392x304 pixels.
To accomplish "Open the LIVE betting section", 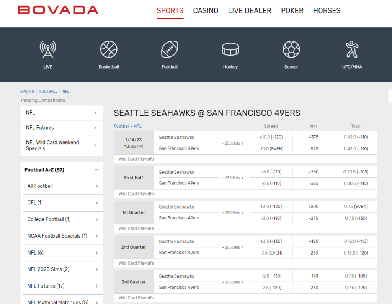I will (x=48, y=54).
